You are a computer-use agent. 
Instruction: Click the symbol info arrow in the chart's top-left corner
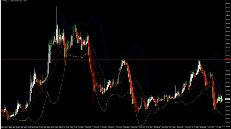2,1
